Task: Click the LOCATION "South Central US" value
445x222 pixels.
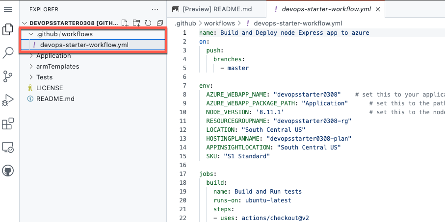Action: (x=273, y=129)
